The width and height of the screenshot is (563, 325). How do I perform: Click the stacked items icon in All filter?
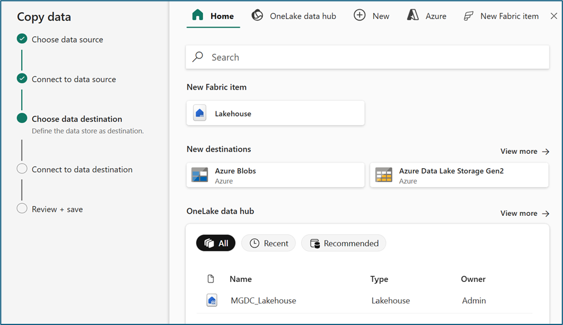(x=209, y=243)
